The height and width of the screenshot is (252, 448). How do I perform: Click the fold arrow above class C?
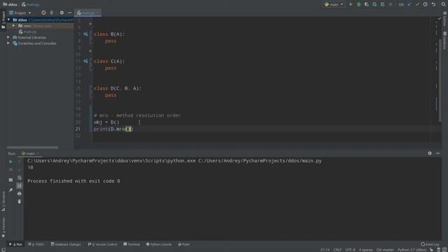(90, 51)
